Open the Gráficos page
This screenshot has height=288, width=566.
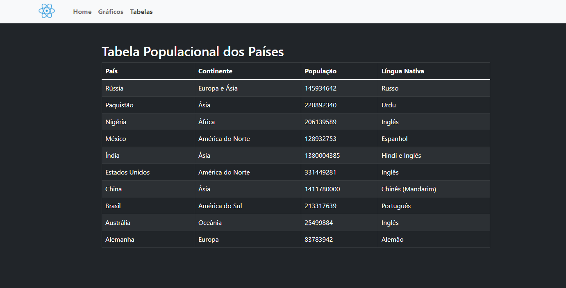point(111,11)
